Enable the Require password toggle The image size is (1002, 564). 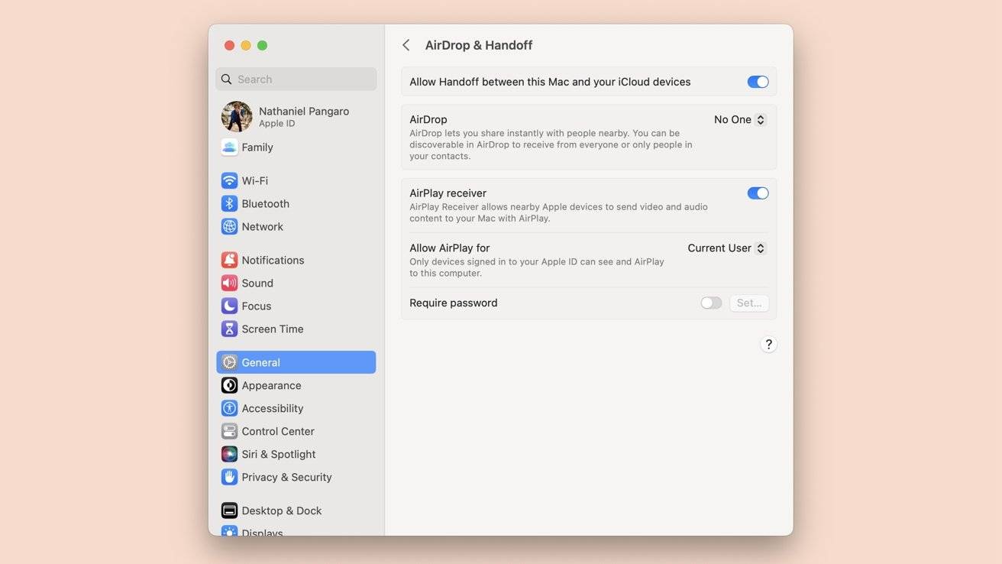710,303
